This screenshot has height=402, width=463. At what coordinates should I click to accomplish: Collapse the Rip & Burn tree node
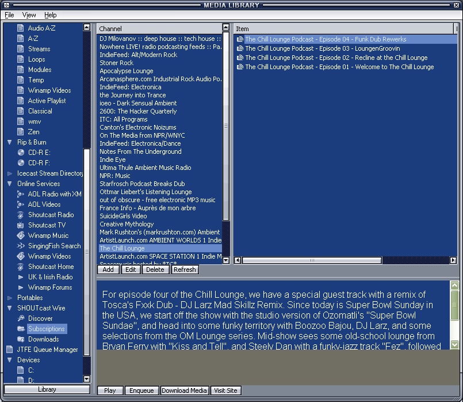pyautogui.click(x=10, y=142)
